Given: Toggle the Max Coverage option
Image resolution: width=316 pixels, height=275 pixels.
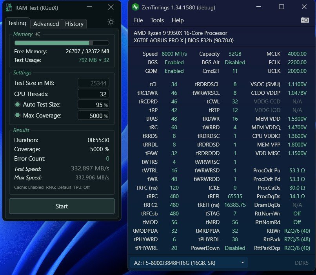Looking at the screenshot, I should pyautogui.click(x=17, y=115).
